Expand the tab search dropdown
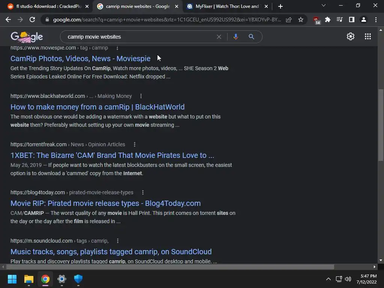 (324, 5)
